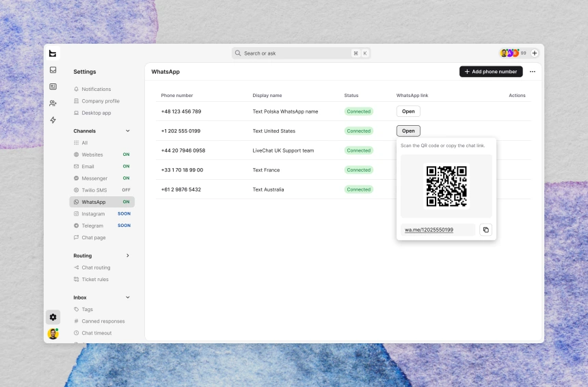Open Email channel settings
This screenshot has height=387, width=588.
102,166
